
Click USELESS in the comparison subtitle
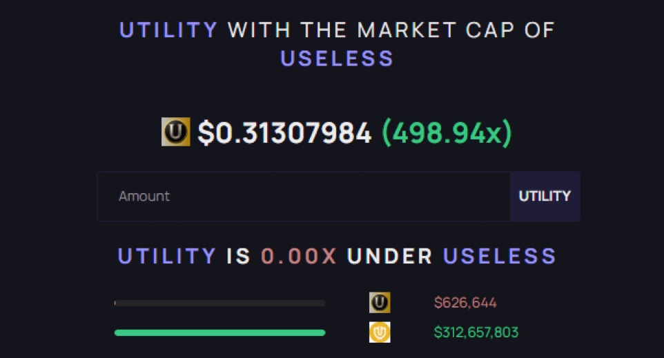[500, 256]
